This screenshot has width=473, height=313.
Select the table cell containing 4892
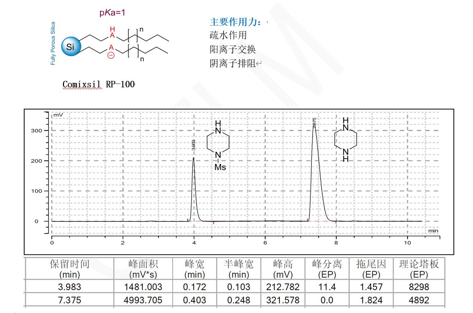pyautogui.click(x=419, y=300)
